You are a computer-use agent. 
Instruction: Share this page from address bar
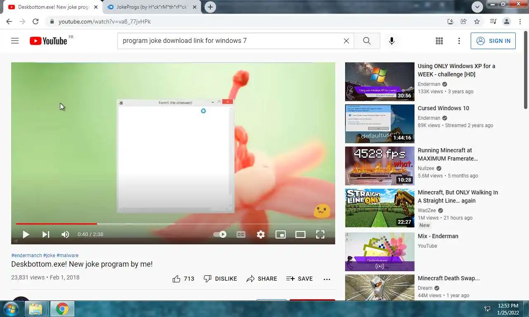click(x=464, y=21)
